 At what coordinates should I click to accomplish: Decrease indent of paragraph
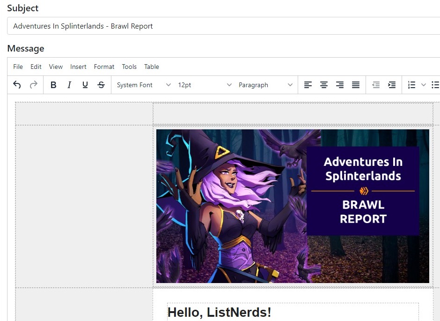pyautogui.click(x=376, y=85)
